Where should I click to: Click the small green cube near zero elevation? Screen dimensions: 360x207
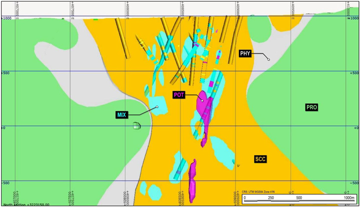click(137, 126)
